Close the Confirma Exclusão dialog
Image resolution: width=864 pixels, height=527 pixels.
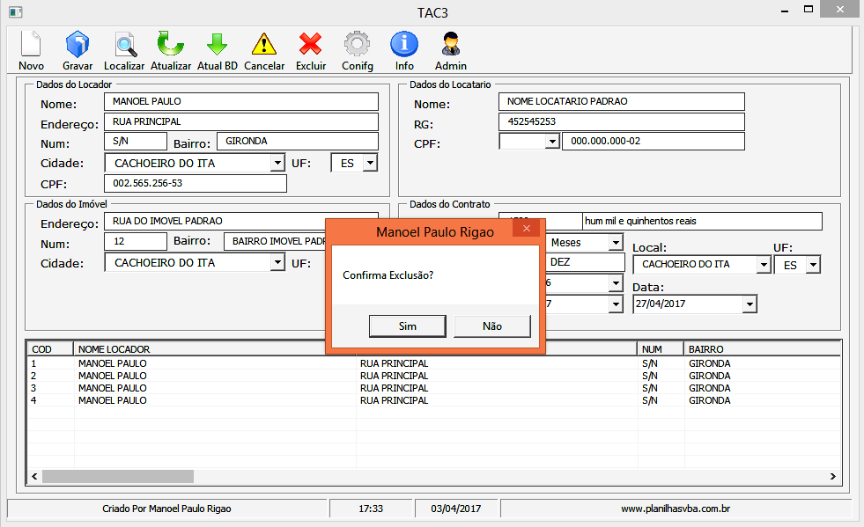527,230
